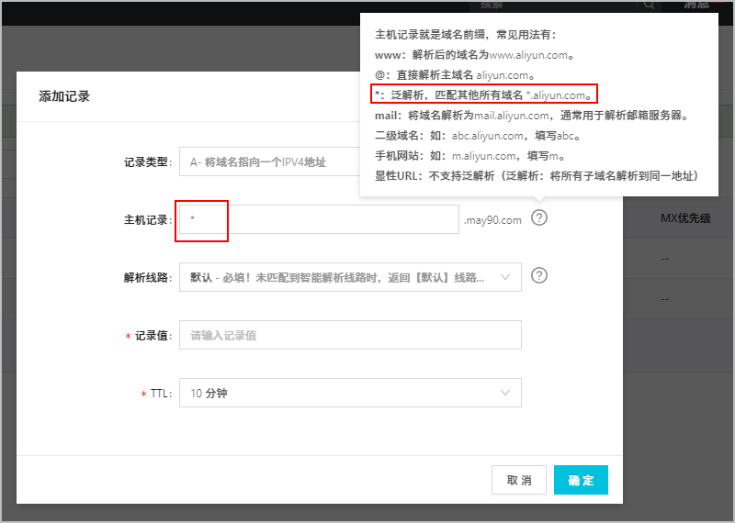Image resolution: width=735 pixels, height=523 pixels.
Task: Focus the host record input field
Action: pyautogui.click(x=319, y=219)
